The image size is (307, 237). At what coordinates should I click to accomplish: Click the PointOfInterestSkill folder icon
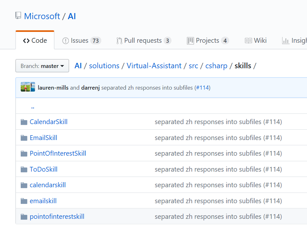click(24, 153)
